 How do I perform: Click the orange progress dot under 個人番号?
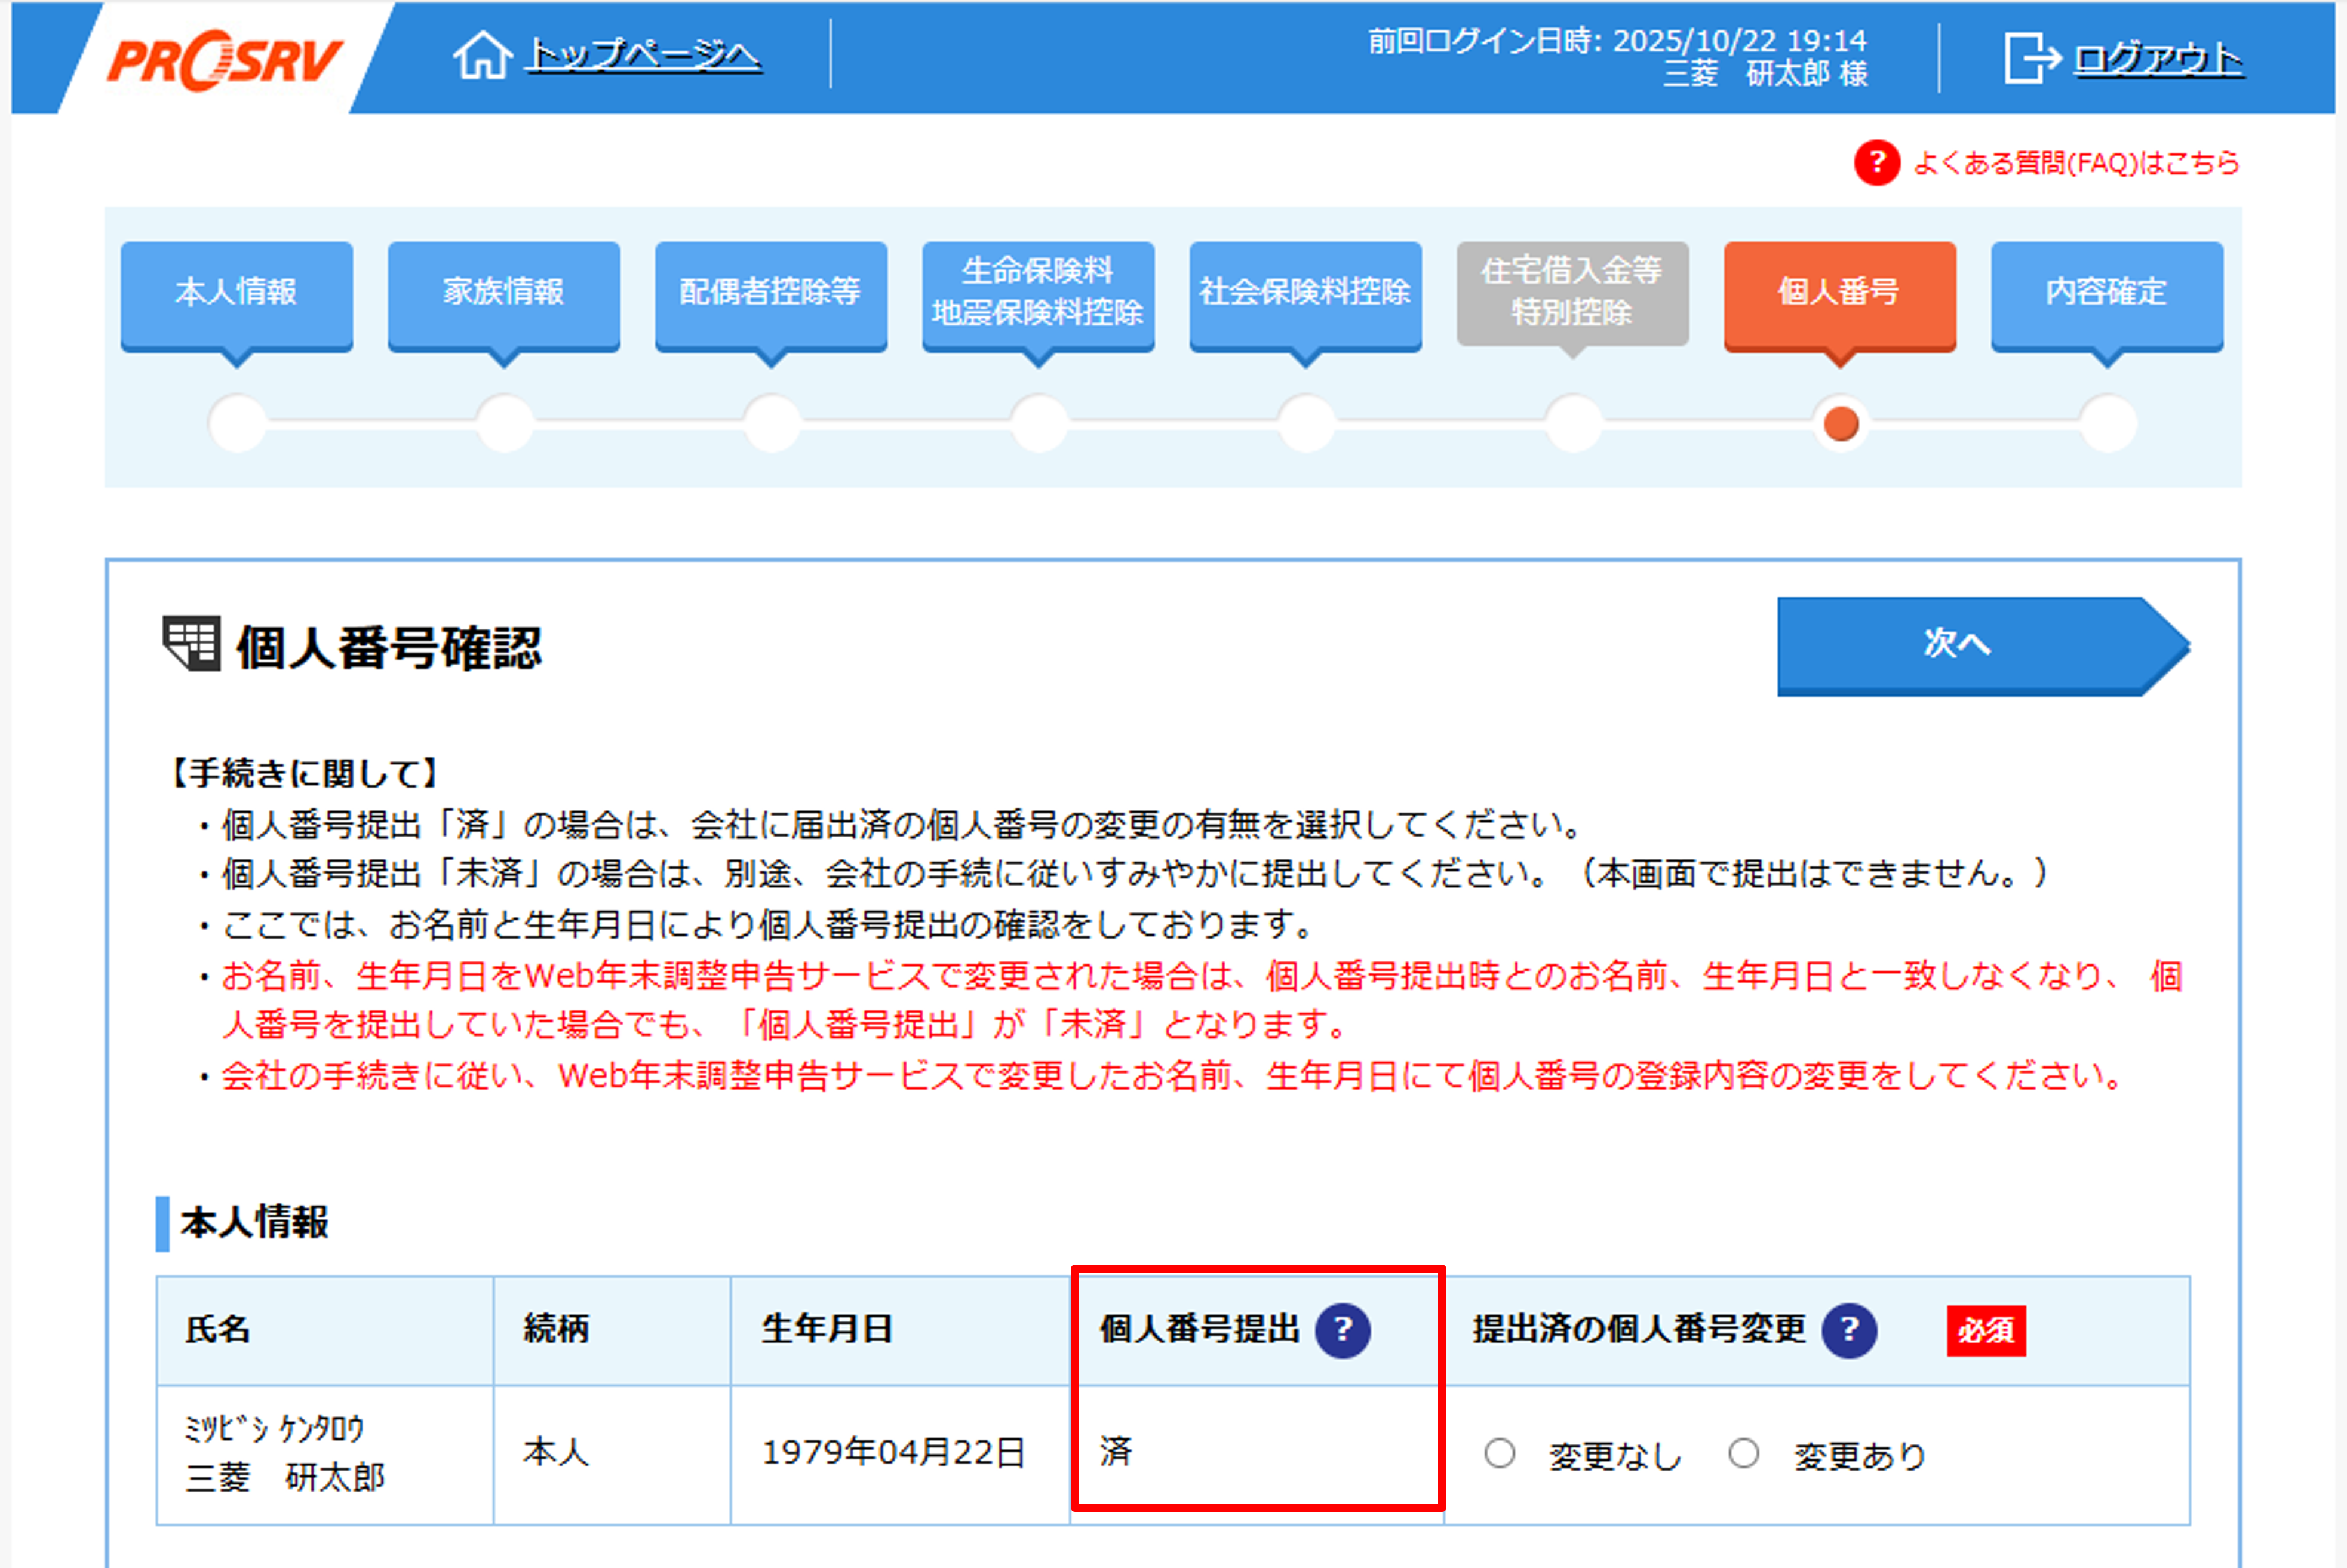tap(1841, 424)
